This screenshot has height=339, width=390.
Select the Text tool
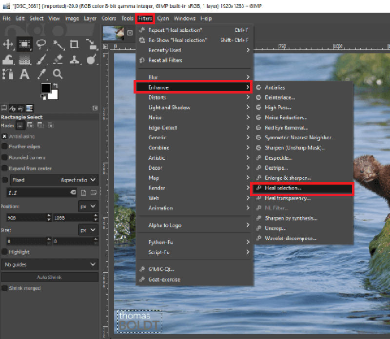(x=24, y=74)
